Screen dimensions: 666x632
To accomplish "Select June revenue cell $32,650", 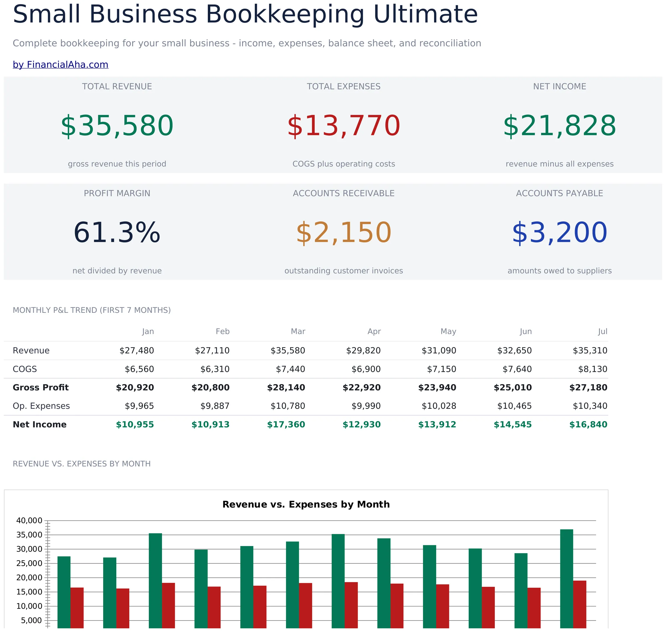I will point(514,351).
